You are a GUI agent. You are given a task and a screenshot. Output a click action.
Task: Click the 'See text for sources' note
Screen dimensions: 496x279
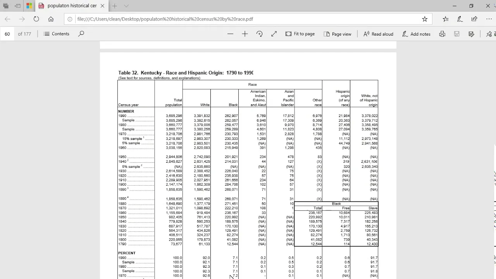[x=159, y=78]
